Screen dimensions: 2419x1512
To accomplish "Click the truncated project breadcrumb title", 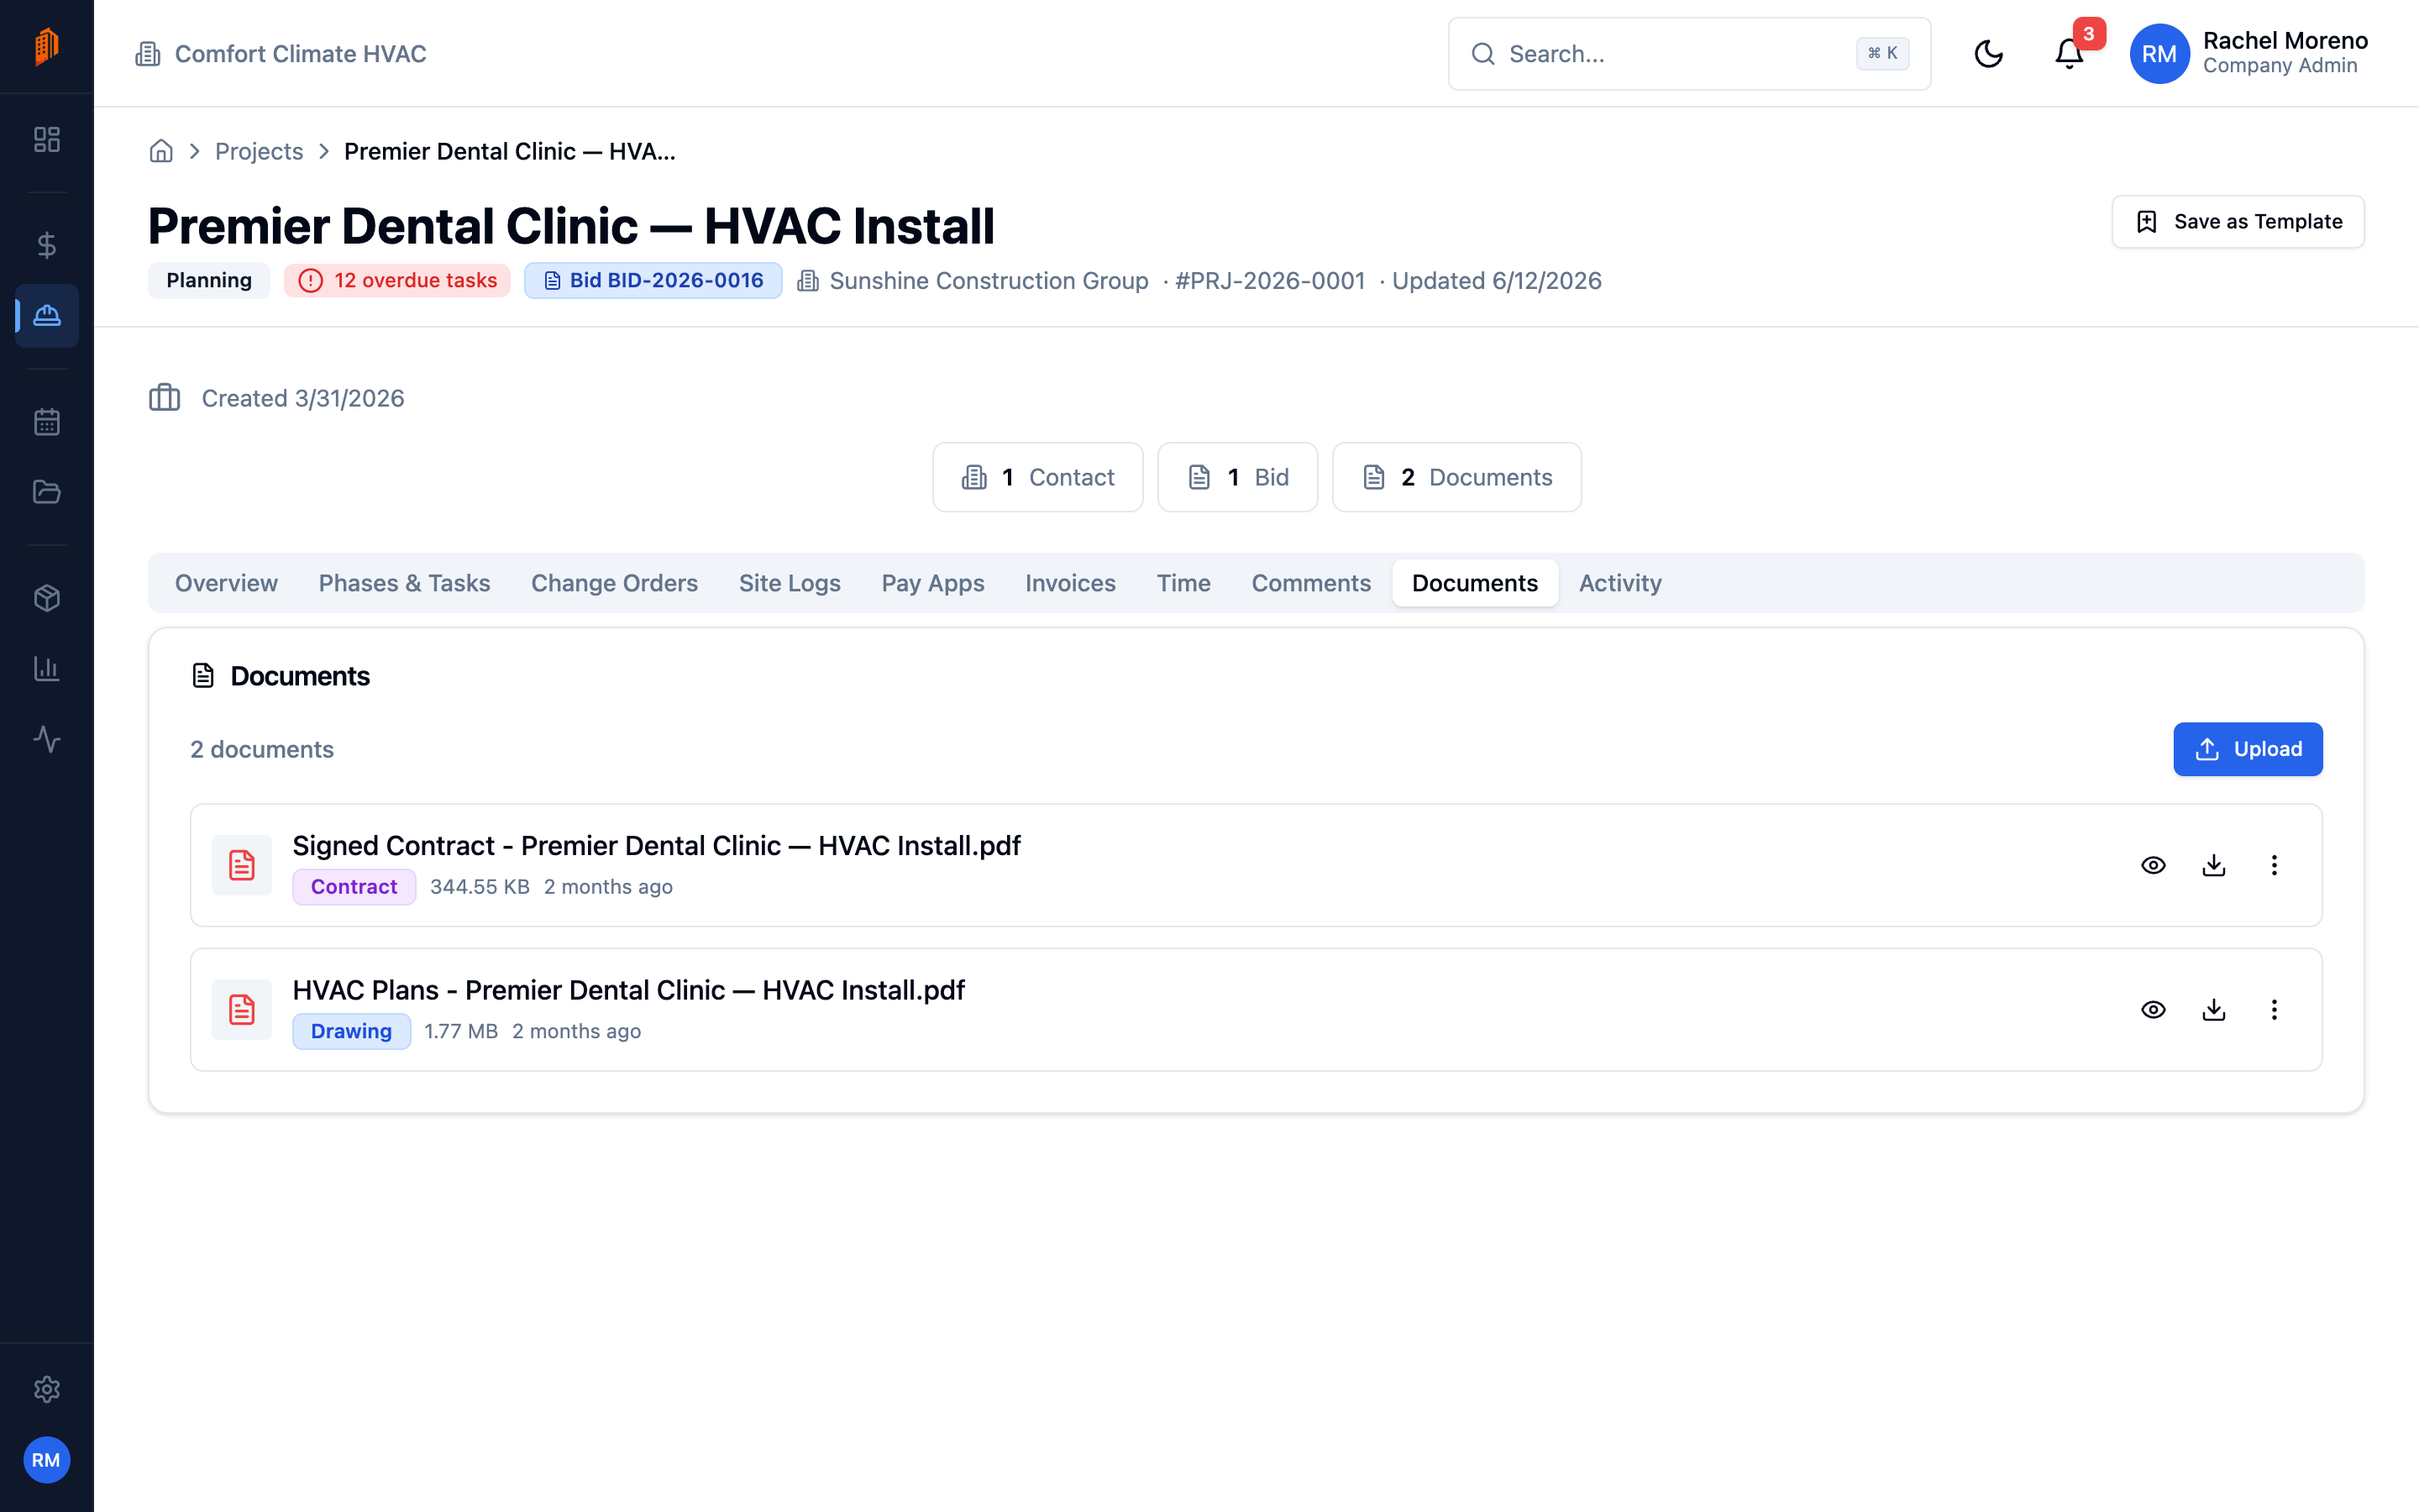I will coord(510,151).
